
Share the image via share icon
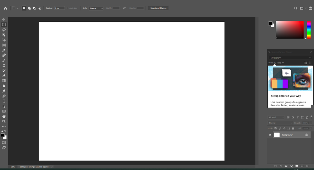tap(311, 8)
